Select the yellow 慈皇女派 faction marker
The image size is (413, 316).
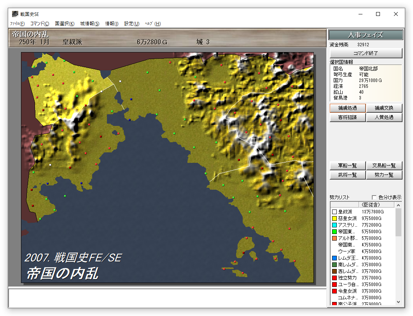[334, 218]
